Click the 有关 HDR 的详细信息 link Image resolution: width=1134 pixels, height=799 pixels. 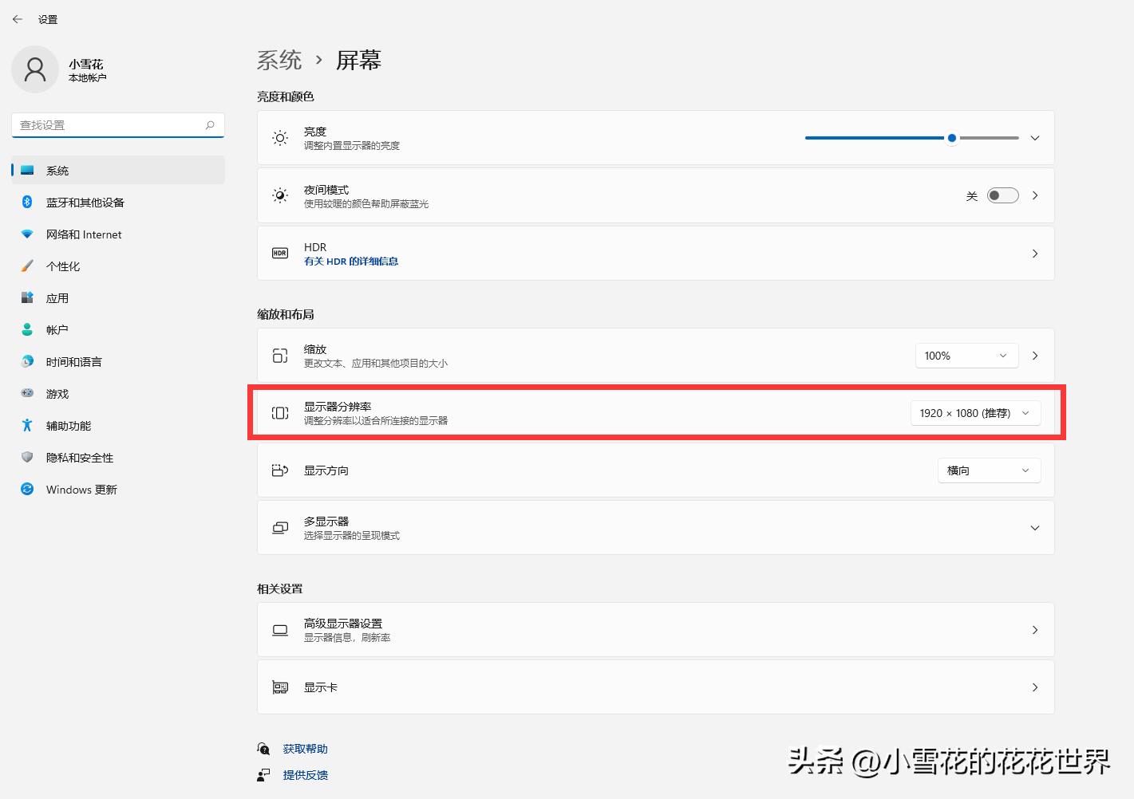tap(351, 262)
